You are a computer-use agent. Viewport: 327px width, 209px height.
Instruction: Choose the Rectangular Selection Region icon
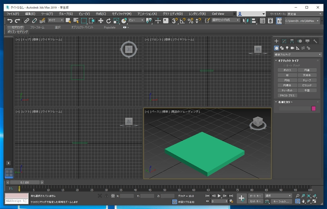[x=84, y=20]
